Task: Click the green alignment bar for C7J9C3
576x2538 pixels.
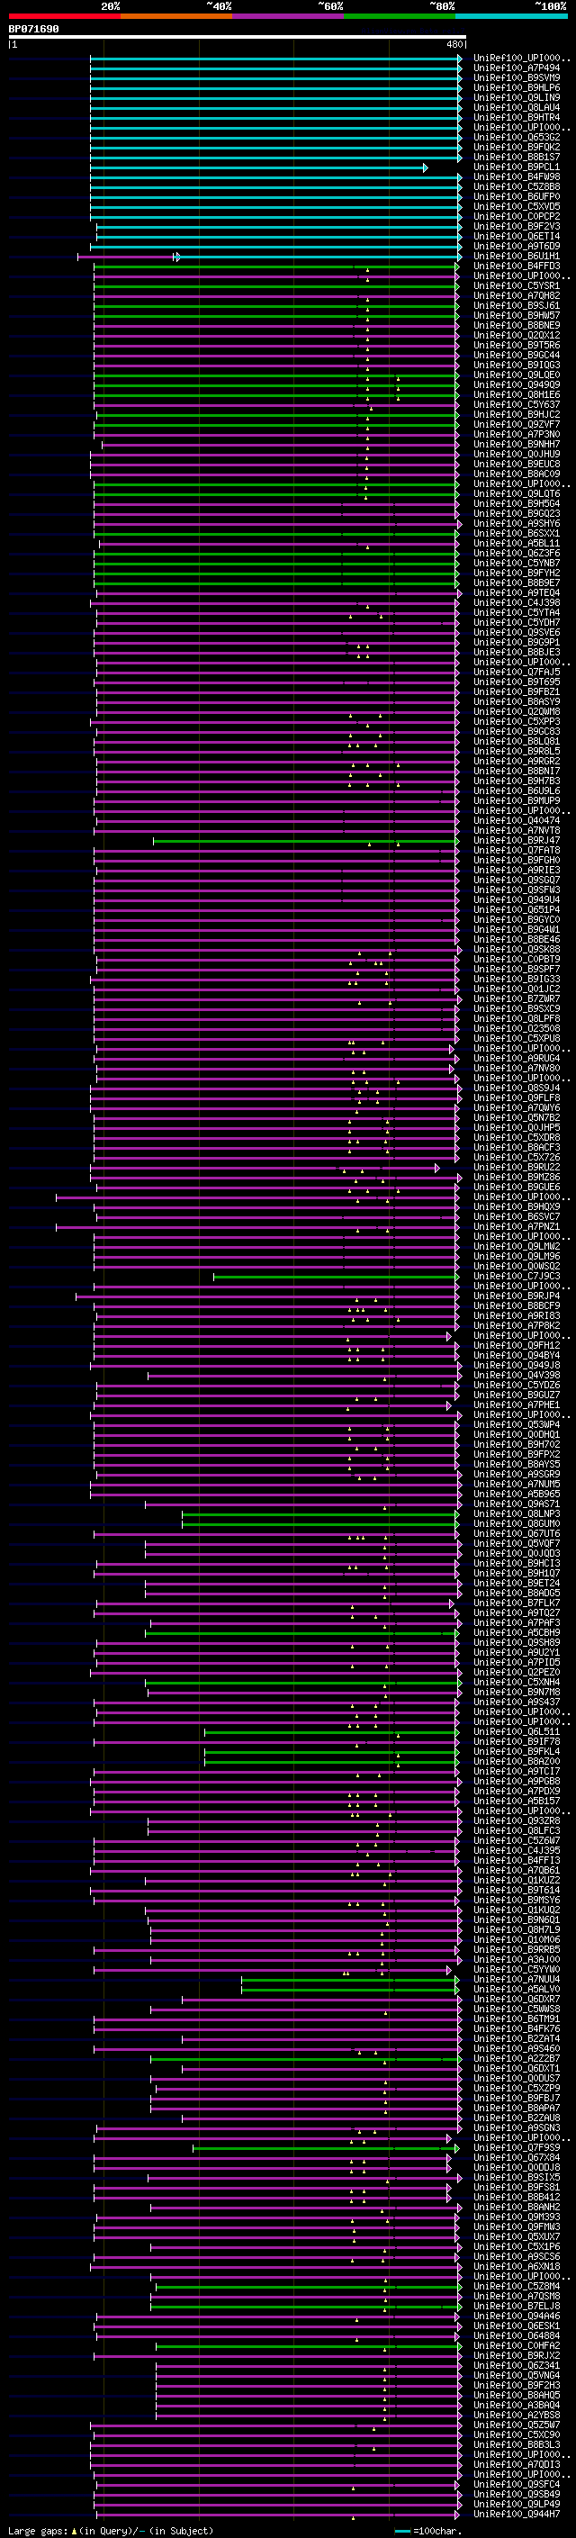Action: (x=336, y=1277)
